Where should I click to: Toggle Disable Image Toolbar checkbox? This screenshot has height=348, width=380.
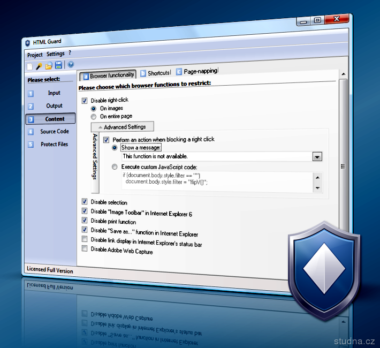[x=85, y=211]
